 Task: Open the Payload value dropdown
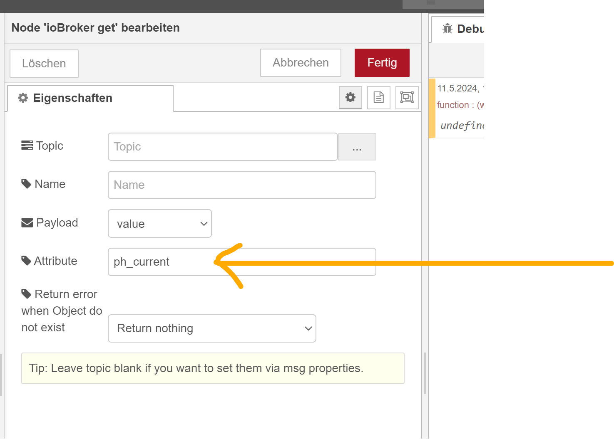click(x=160, y=224)
